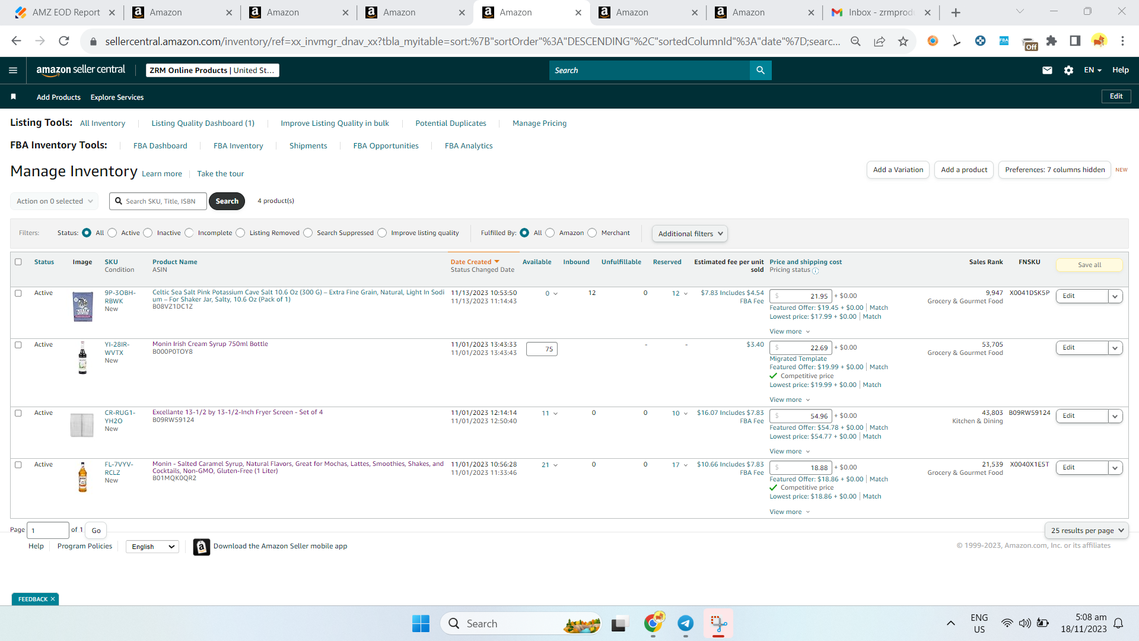Screen dimensions: 1139x641
Task: Open Preferences: 7 columns hidden
Action: [1054, 170]
